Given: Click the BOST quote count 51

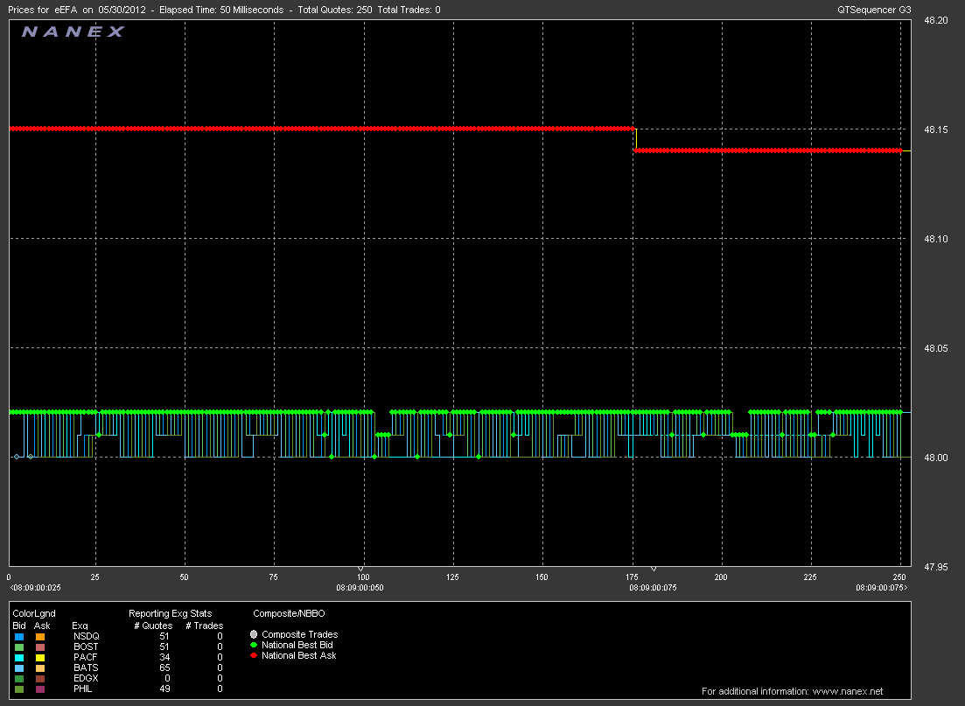Looking at the screenshot, I should (x=164, y=647).
